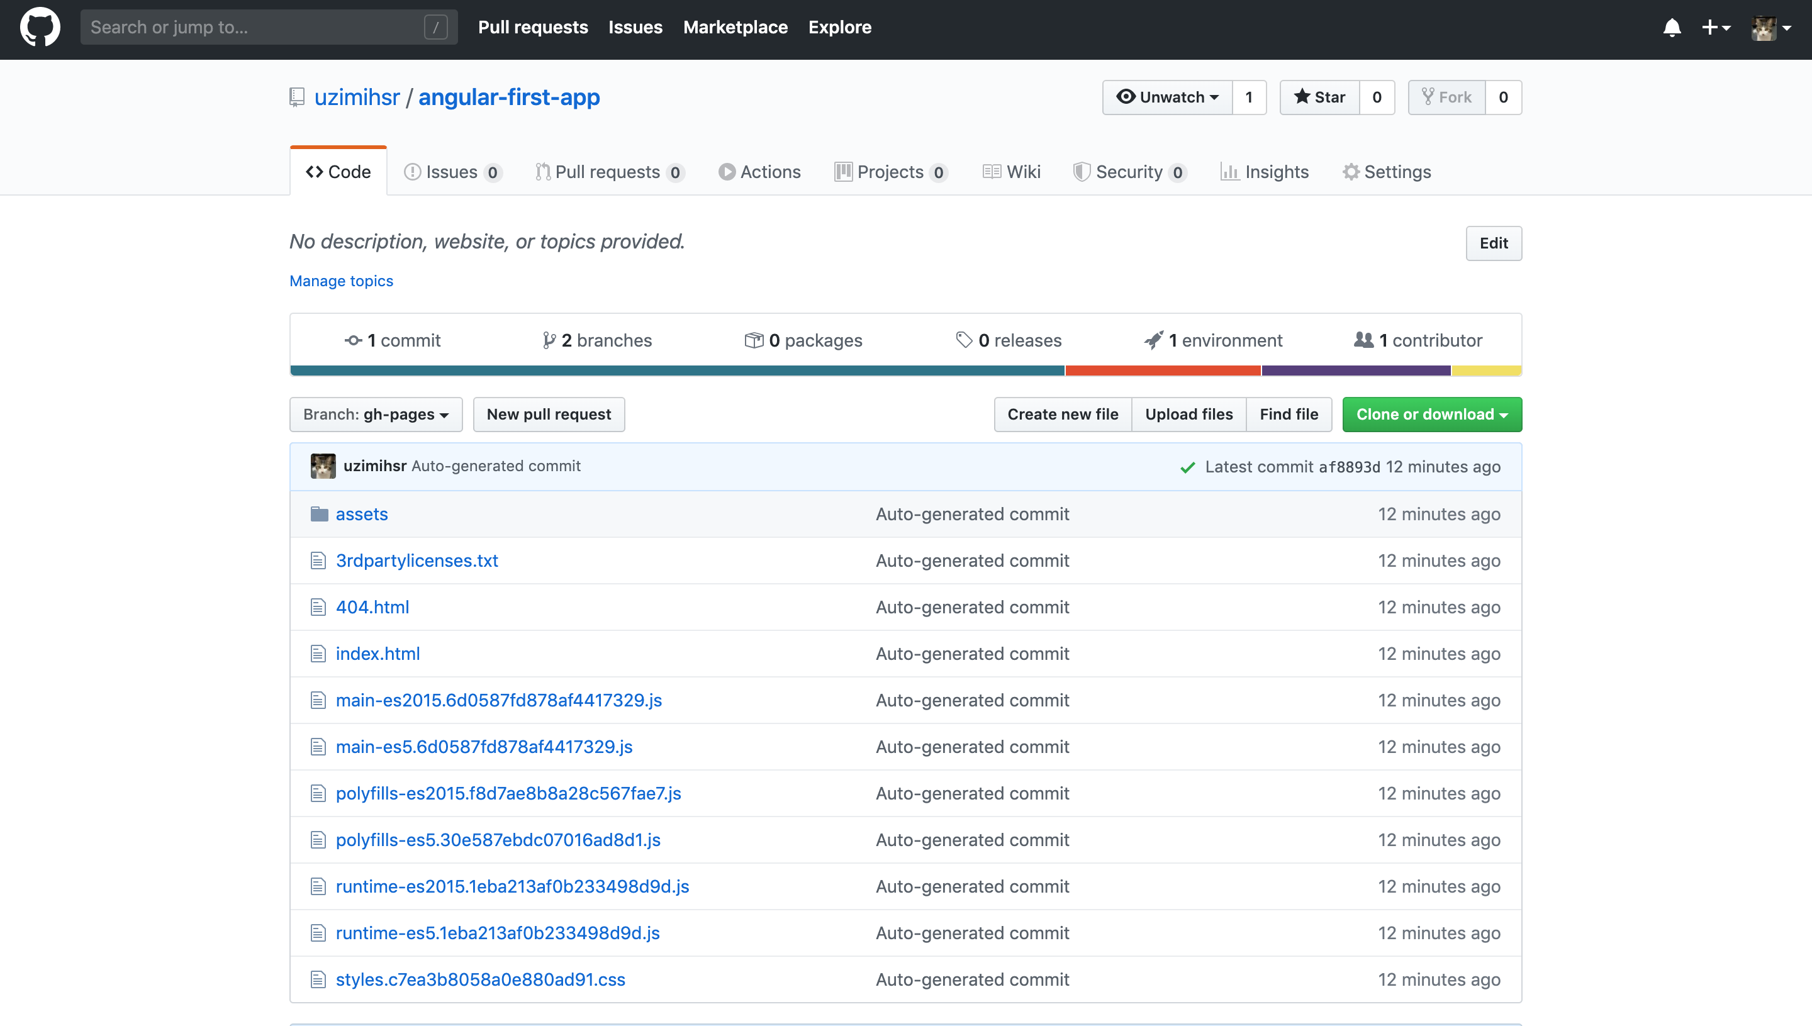The width and height of the screenshot is (1812, 1026).
Task: Fork the repository
Action: (1446, 98)
